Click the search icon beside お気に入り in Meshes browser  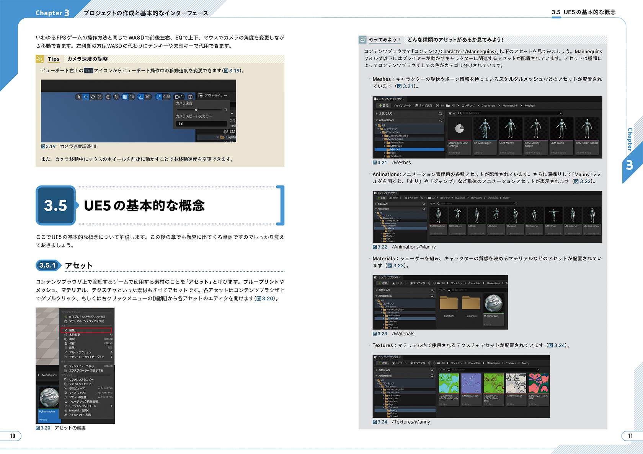pos(440,114)
